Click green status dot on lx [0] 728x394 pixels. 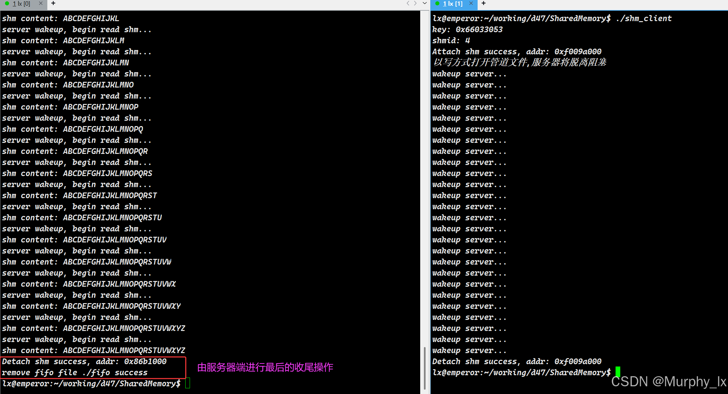7,4
